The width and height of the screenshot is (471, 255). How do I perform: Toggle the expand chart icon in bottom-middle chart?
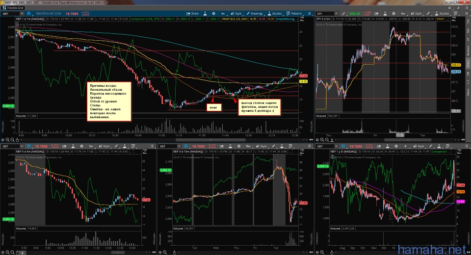tap(302, 152)
